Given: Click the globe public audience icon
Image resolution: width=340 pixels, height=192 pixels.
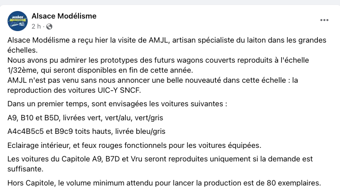Looking at the screenshot, I should (49, 27).
